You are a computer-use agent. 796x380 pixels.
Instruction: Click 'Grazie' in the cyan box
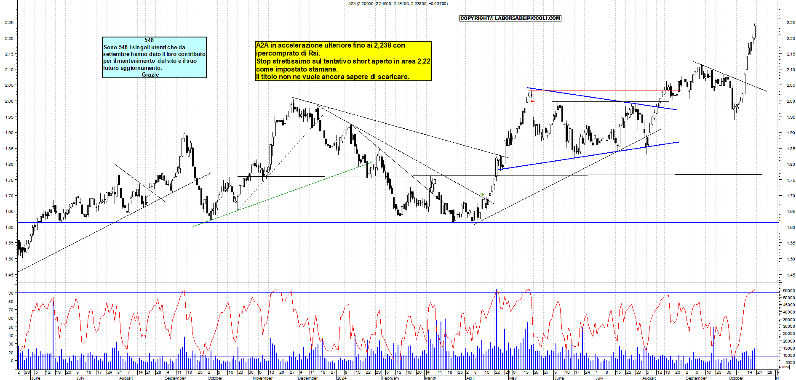150,74
